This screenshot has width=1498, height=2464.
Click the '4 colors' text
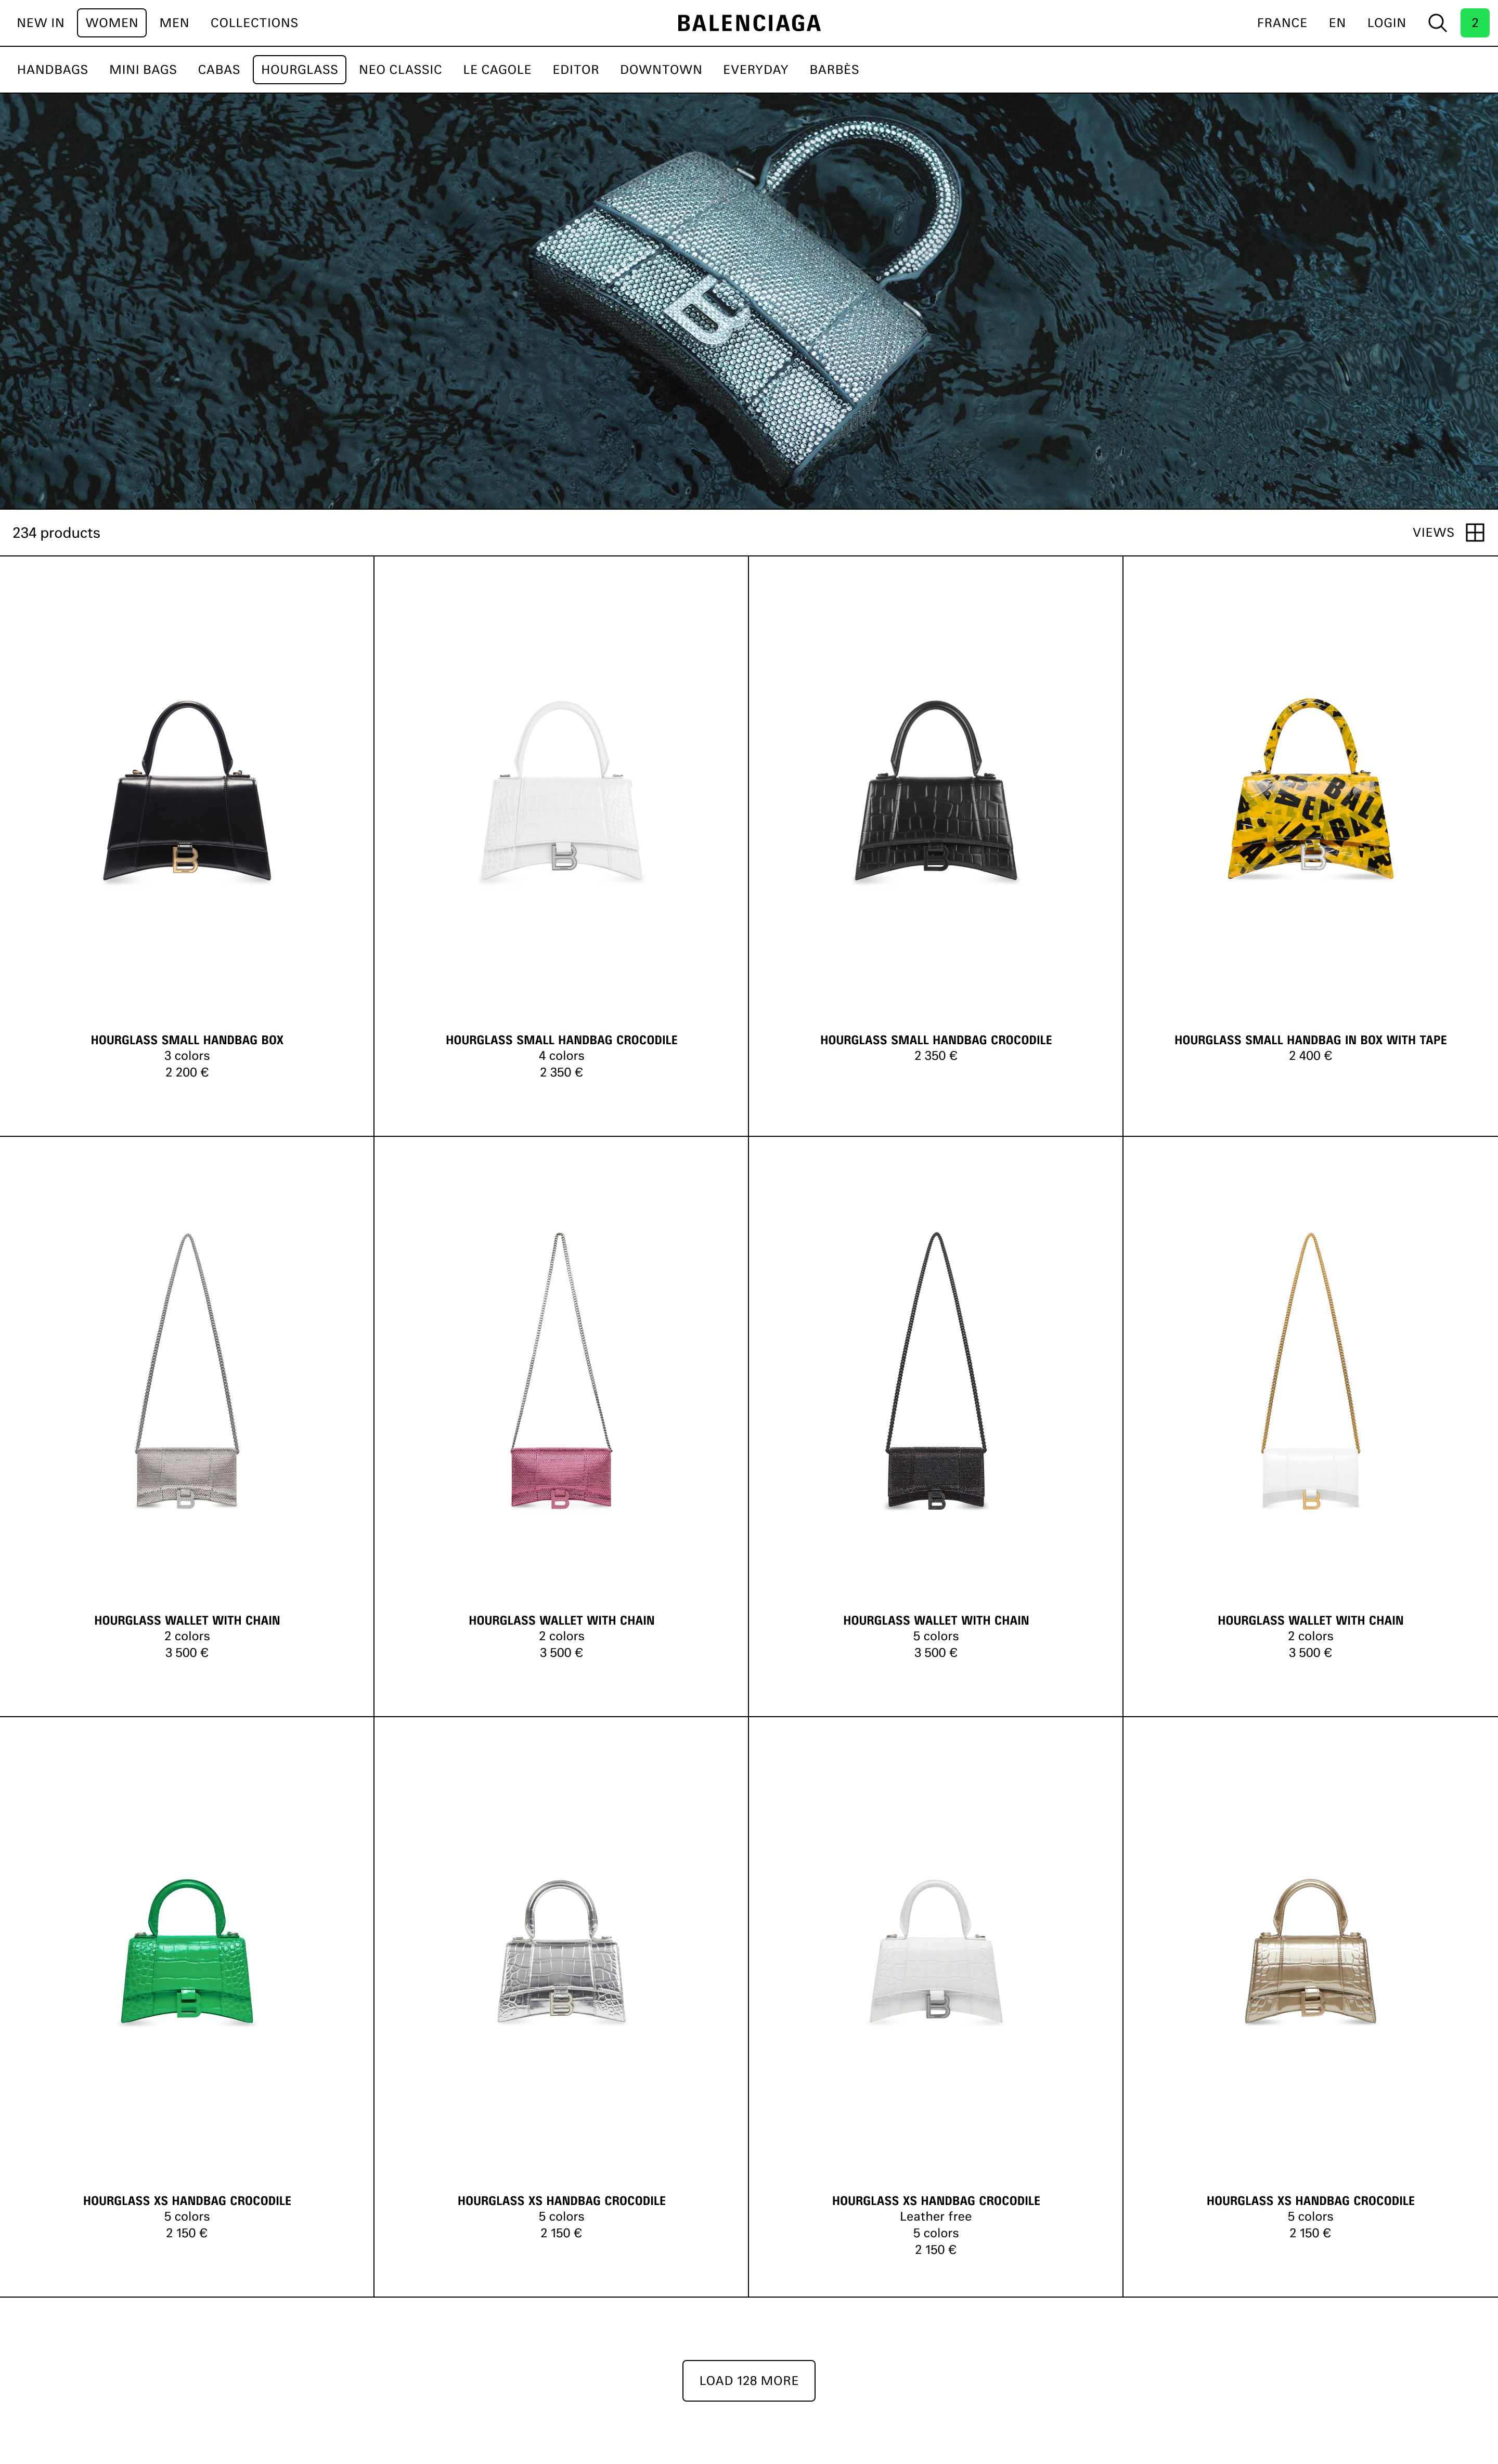(x=561, y=1056)
